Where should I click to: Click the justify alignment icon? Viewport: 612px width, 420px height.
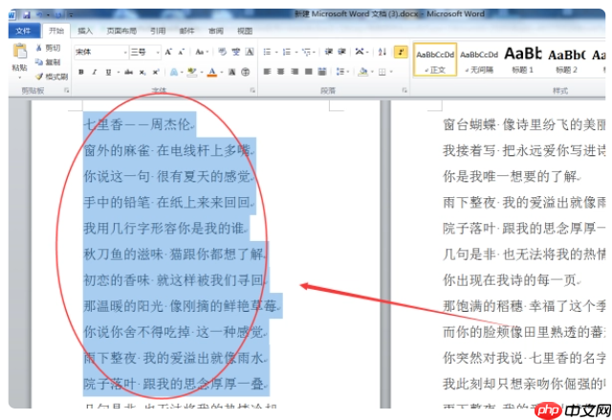(x=308, y=72)
